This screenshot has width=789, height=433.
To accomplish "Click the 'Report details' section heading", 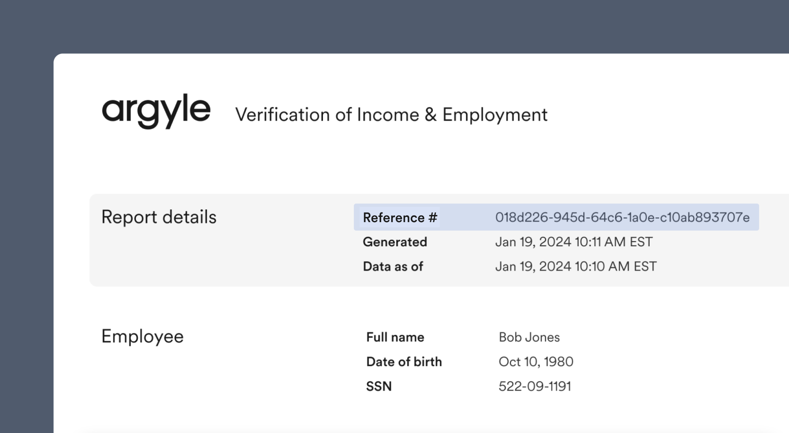I will point(159,217).
